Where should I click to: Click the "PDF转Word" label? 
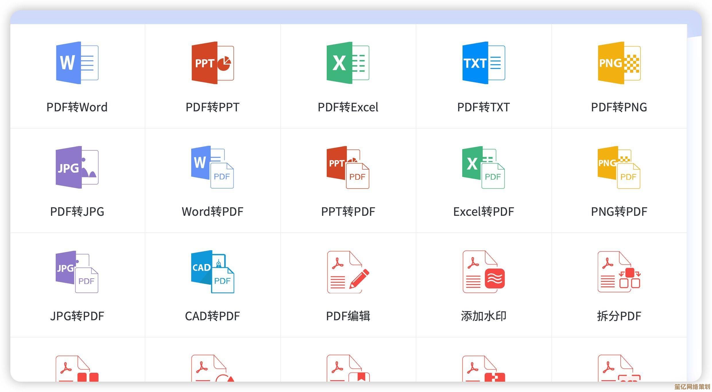pyautogui.click(x=77, y=107)
